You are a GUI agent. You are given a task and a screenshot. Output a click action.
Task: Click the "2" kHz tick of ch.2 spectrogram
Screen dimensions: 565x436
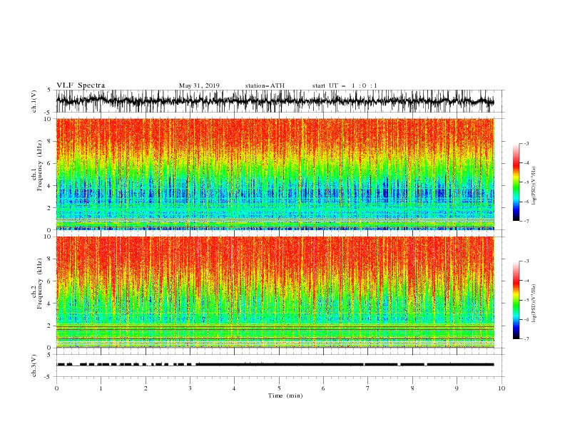pos(49,326)
